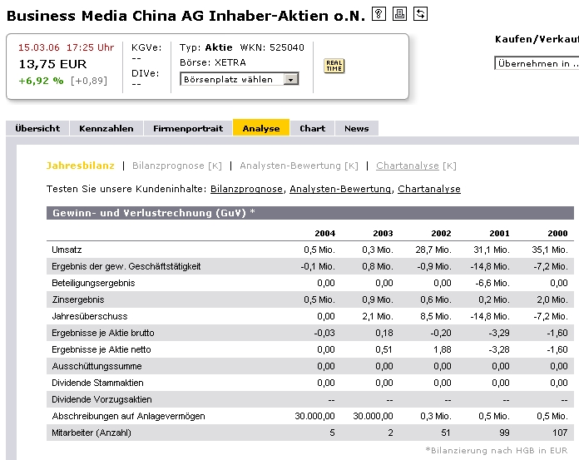
Task: Open the Übernehmen in dropdown
Action: pos(537,63)
